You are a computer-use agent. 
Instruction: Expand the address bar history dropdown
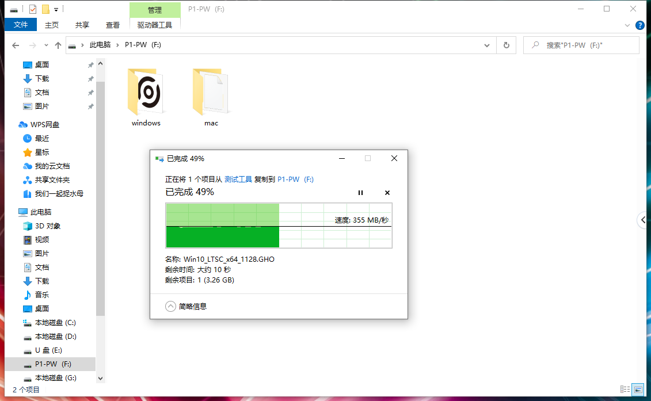coord(486,45)
